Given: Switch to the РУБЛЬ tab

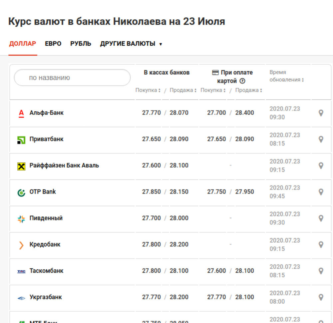Looking at the screenshot, I should click(81, 44).
